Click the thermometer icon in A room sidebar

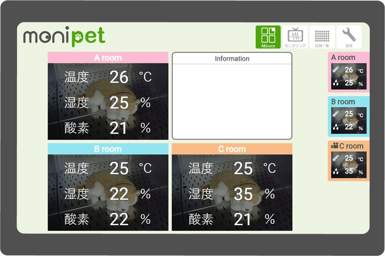click(x=336, y=69)
